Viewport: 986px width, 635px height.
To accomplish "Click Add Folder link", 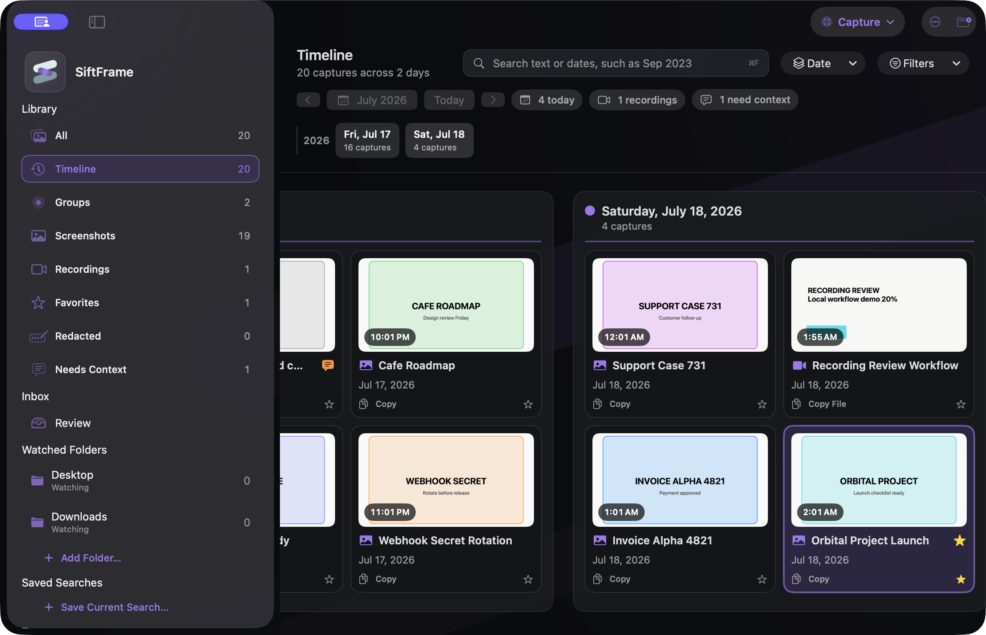I will [83, 558].
